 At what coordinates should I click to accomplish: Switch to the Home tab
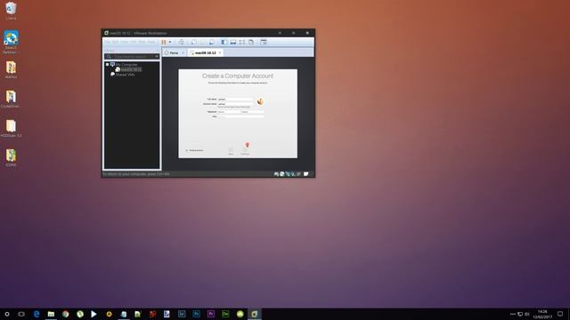pyautogui.click(x=172, y=53)
